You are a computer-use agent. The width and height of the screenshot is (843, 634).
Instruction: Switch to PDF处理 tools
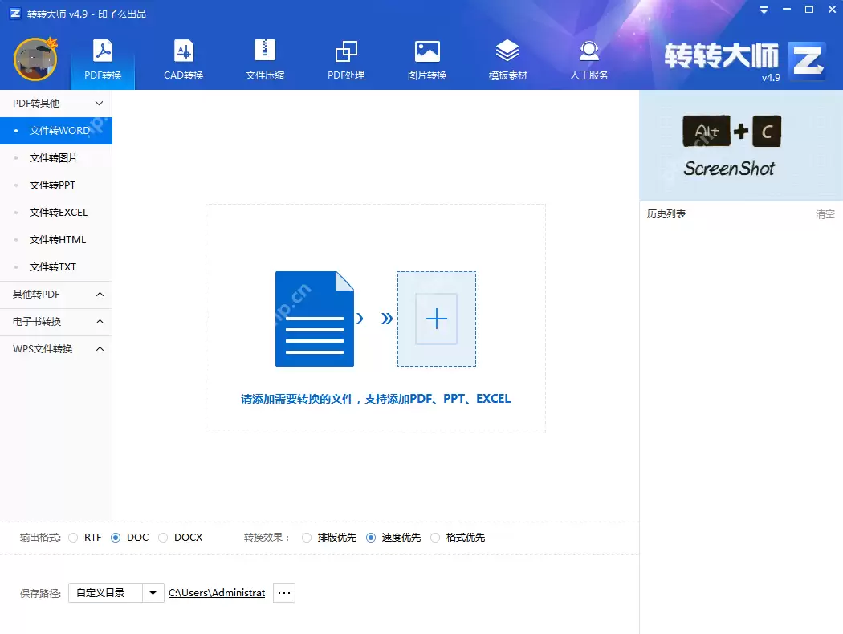345,60
